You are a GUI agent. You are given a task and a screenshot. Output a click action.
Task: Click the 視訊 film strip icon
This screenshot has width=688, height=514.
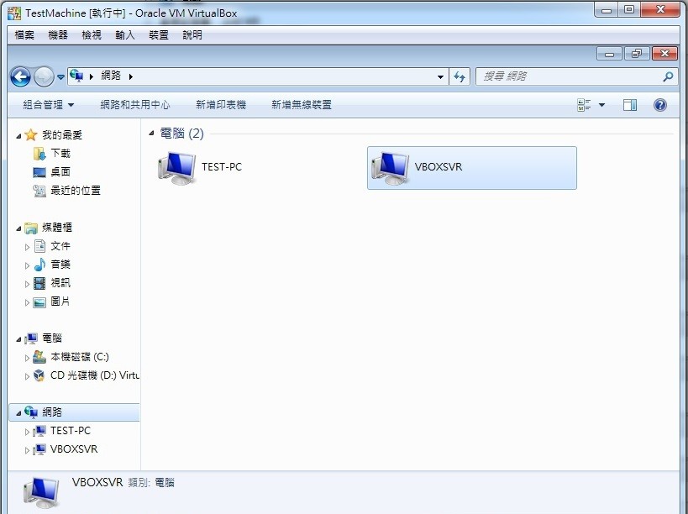pyautogui.click(x=39, y=283)
